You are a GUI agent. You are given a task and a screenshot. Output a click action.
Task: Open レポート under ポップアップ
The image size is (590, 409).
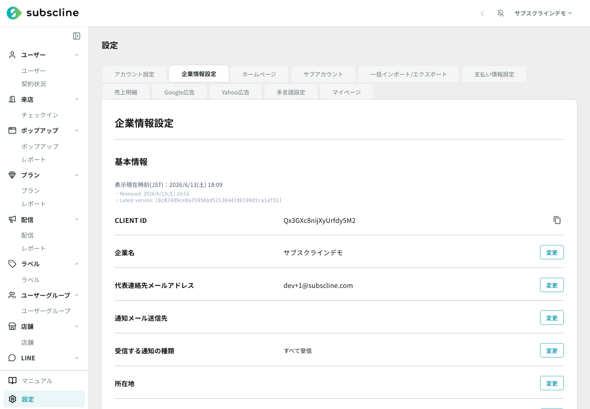(34, 160)
